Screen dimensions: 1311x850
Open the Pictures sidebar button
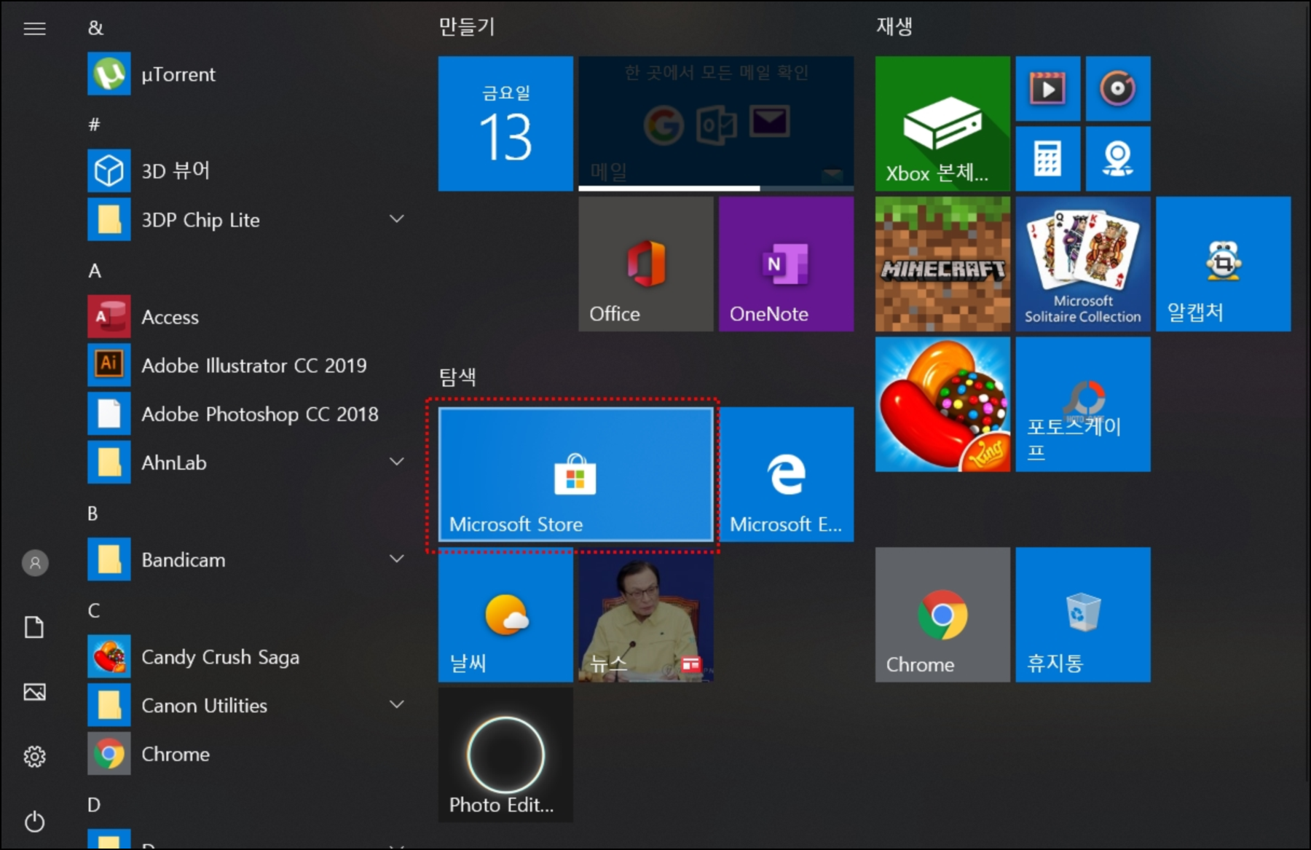34,691
